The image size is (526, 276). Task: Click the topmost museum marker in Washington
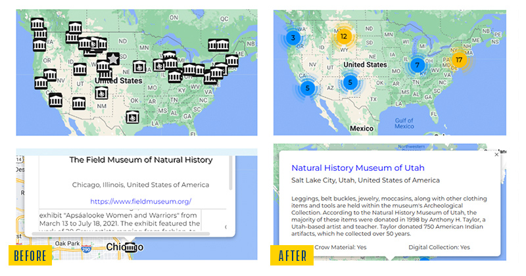tap(37, 24)
